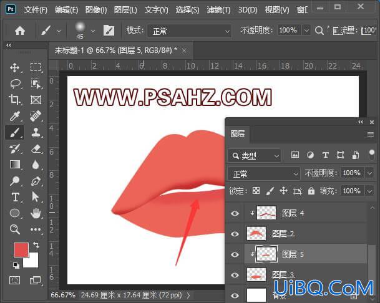Select the Zoom tool

[15, 229]
